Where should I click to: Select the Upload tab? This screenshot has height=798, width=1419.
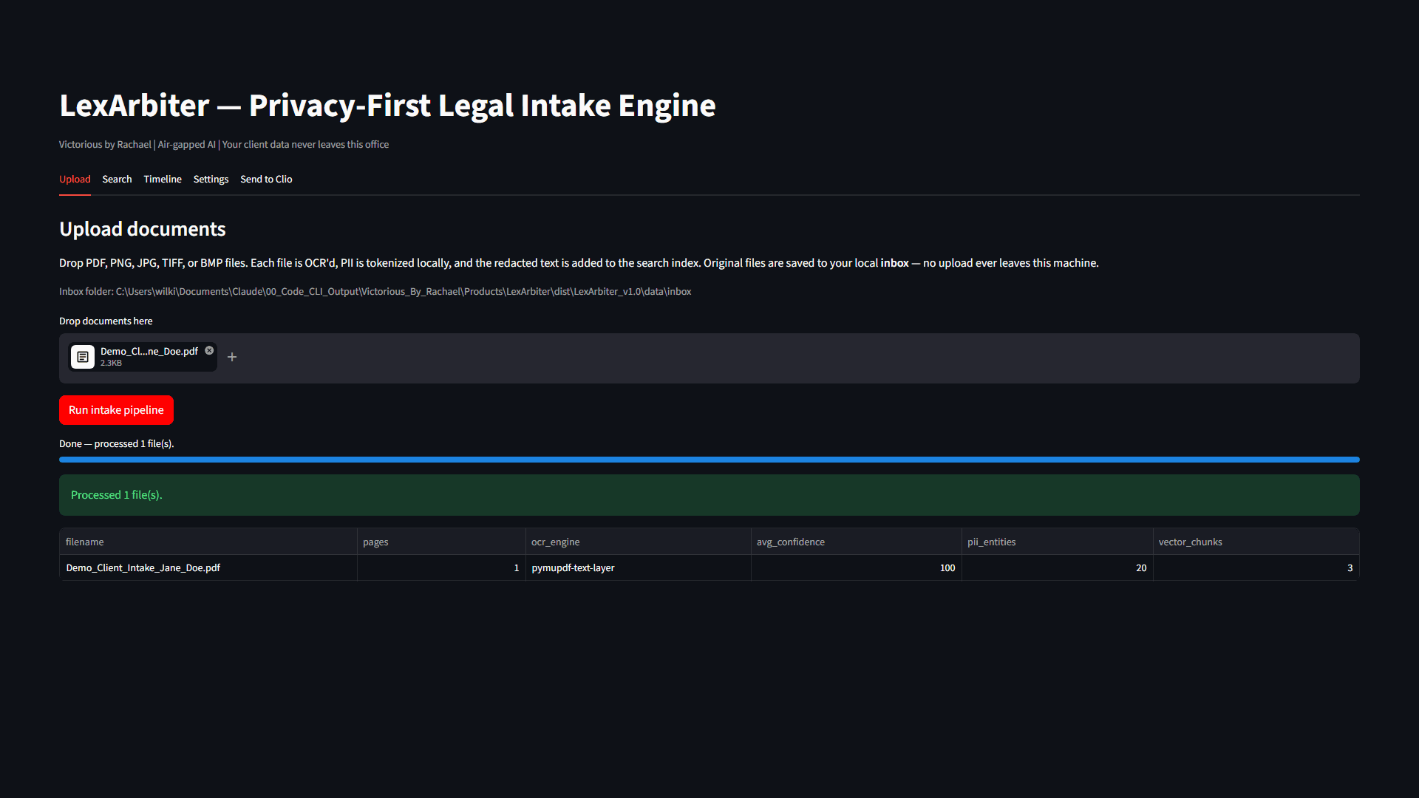click(x=75, y=180)
